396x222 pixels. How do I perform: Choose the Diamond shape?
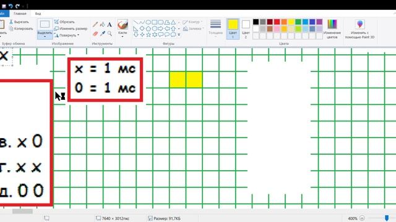point(142,29)
